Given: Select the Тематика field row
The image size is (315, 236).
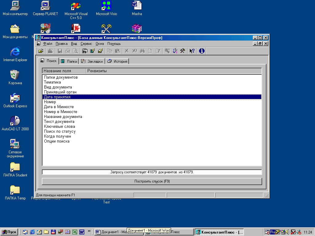Looking at the screenshot, I should (x=152, y=82).
